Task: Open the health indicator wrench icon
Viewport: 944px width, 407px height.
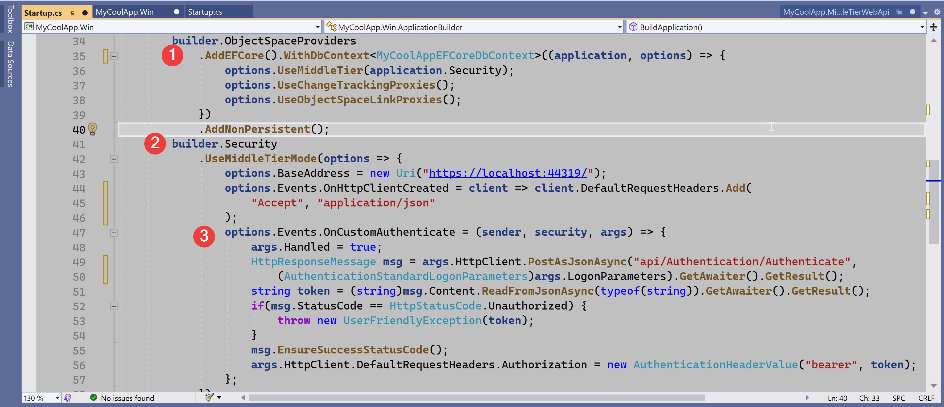Action: click(67, 398)
